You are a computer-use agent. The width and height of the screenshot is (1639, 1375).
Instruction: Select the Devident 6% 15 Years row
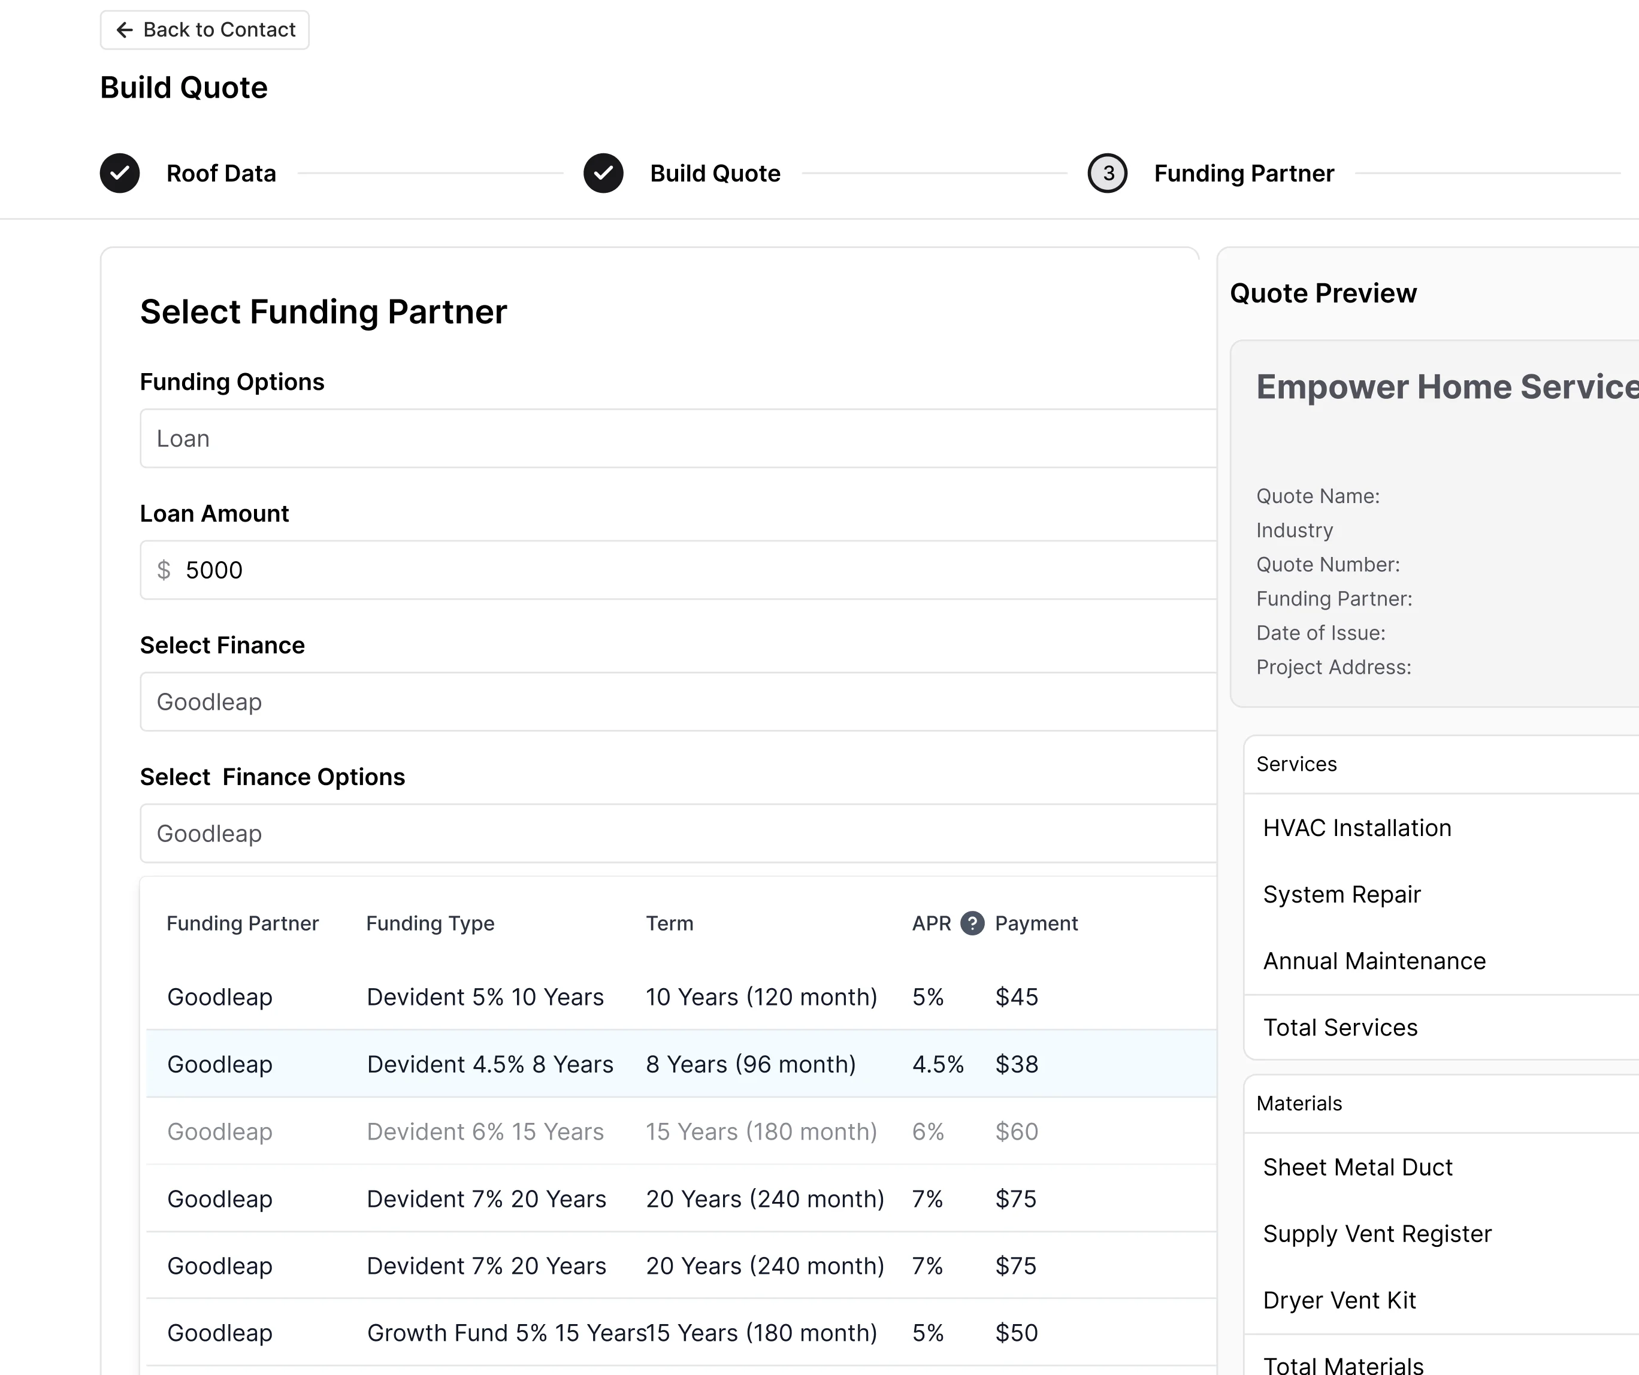[x=681, y=1131]
